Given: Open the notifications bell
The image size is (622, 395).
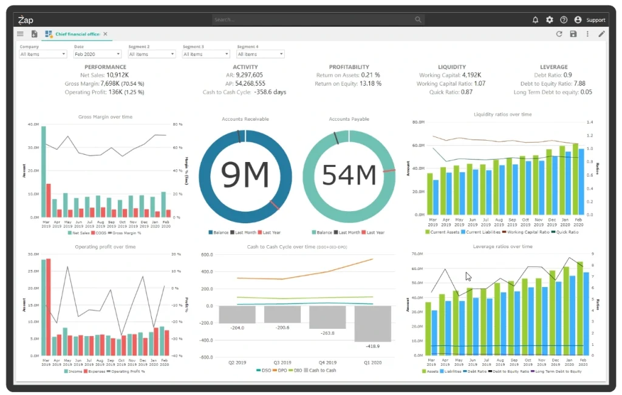Looking at the screenshot, I should 535,20.
